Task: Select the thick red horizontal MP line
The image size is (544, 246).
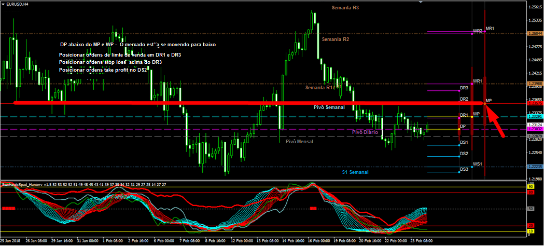Action: tap(207, 103)
